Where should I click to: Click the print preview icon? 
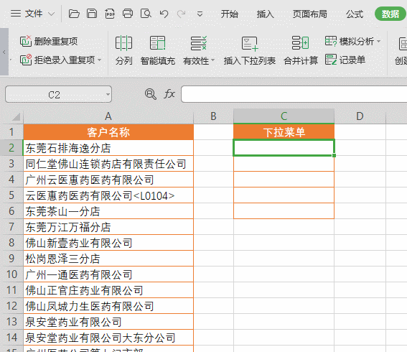[x=146, y=14]
